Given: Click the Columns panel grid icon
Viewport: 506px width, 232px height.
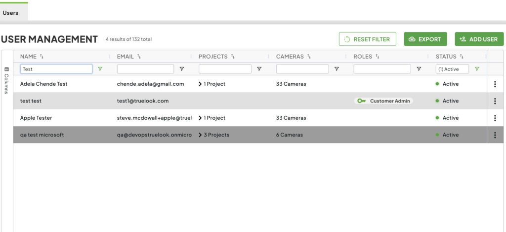Looking at the screenshot, I should coord(6,69).
